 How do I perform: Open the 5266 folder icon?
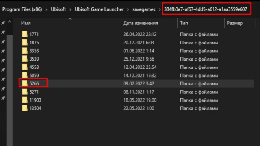[25, 83]
